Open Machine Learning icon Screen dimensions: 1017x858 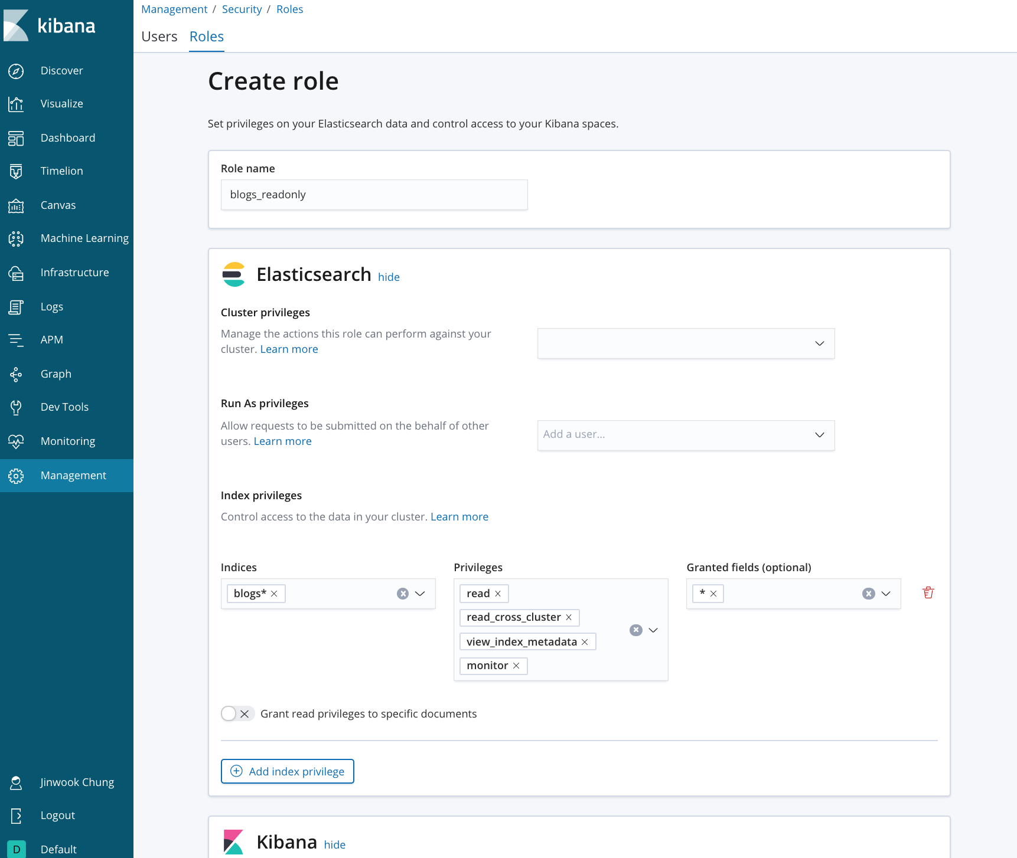(x=16, y=238)
